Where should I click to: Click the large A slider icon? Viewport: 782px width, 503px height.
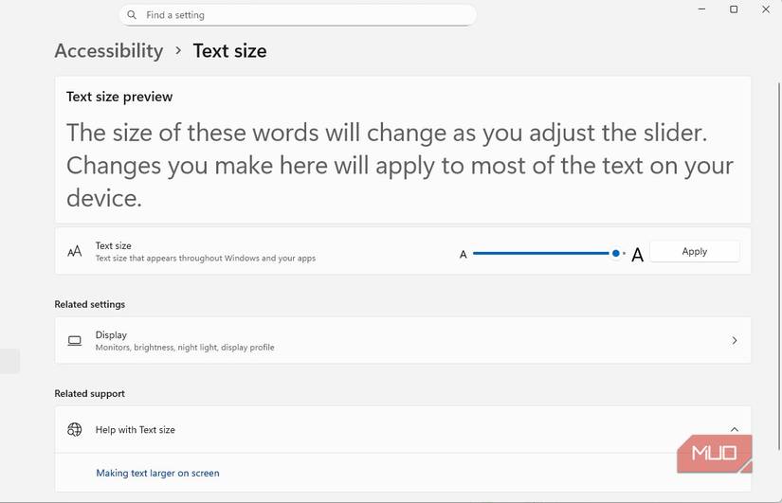(x=637, y=255)
